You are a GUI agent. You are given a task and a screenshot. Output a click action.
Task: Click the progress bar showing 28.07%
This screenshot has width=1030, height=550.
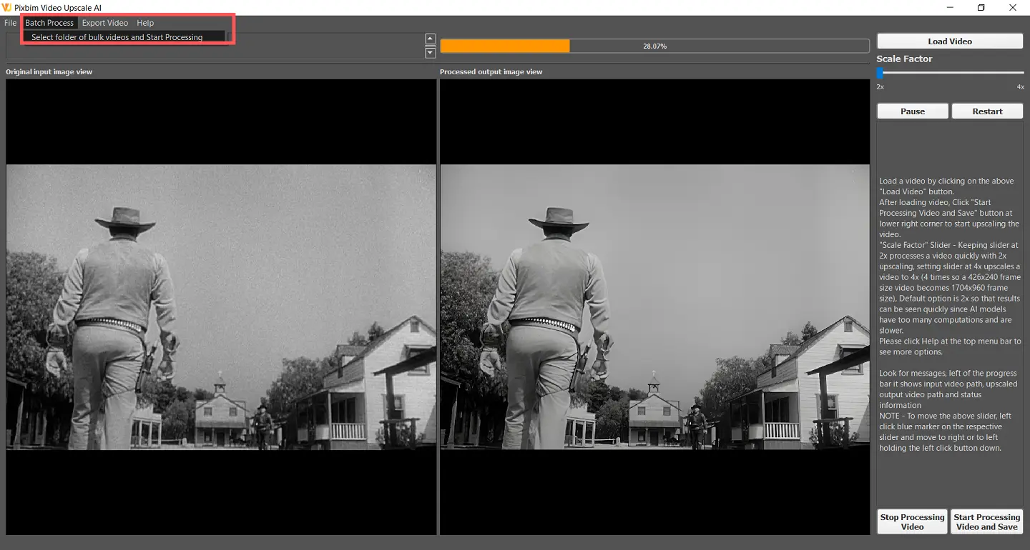coord(654,45)
